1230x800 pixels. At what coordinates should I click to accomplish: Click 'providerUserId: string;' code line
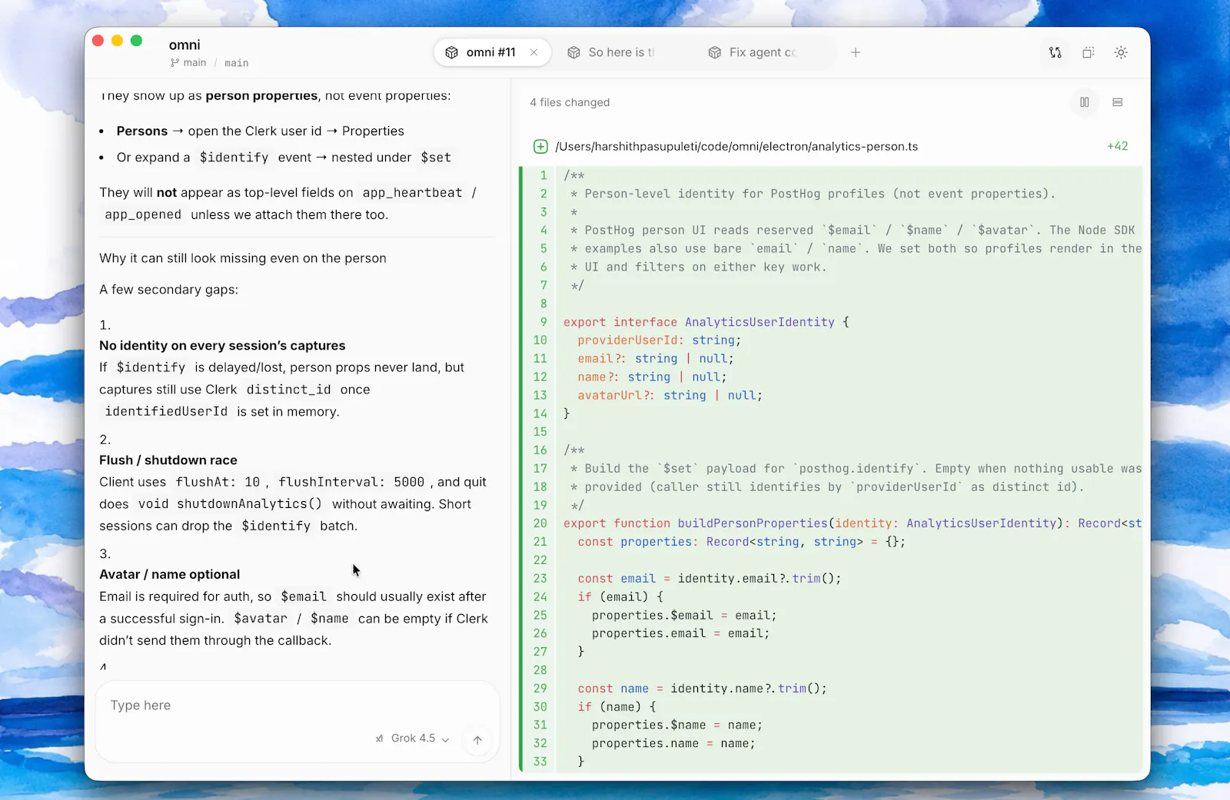pos(660,340)
